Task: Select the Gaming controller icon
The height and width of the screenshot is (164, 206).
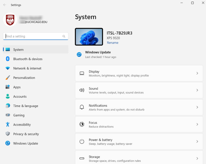Action: 8,115
